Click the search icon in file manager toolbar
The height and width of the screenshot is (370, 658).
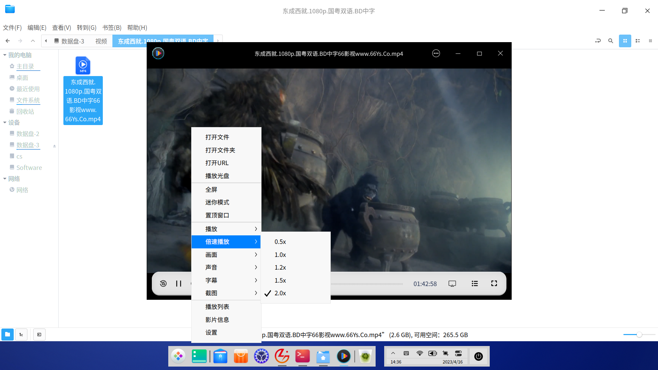610,41
